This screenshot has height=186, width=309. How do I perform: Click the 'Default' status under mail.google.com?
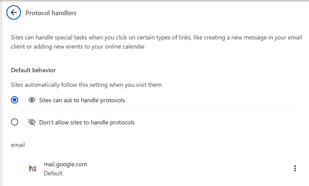click(x=53, y=173)
